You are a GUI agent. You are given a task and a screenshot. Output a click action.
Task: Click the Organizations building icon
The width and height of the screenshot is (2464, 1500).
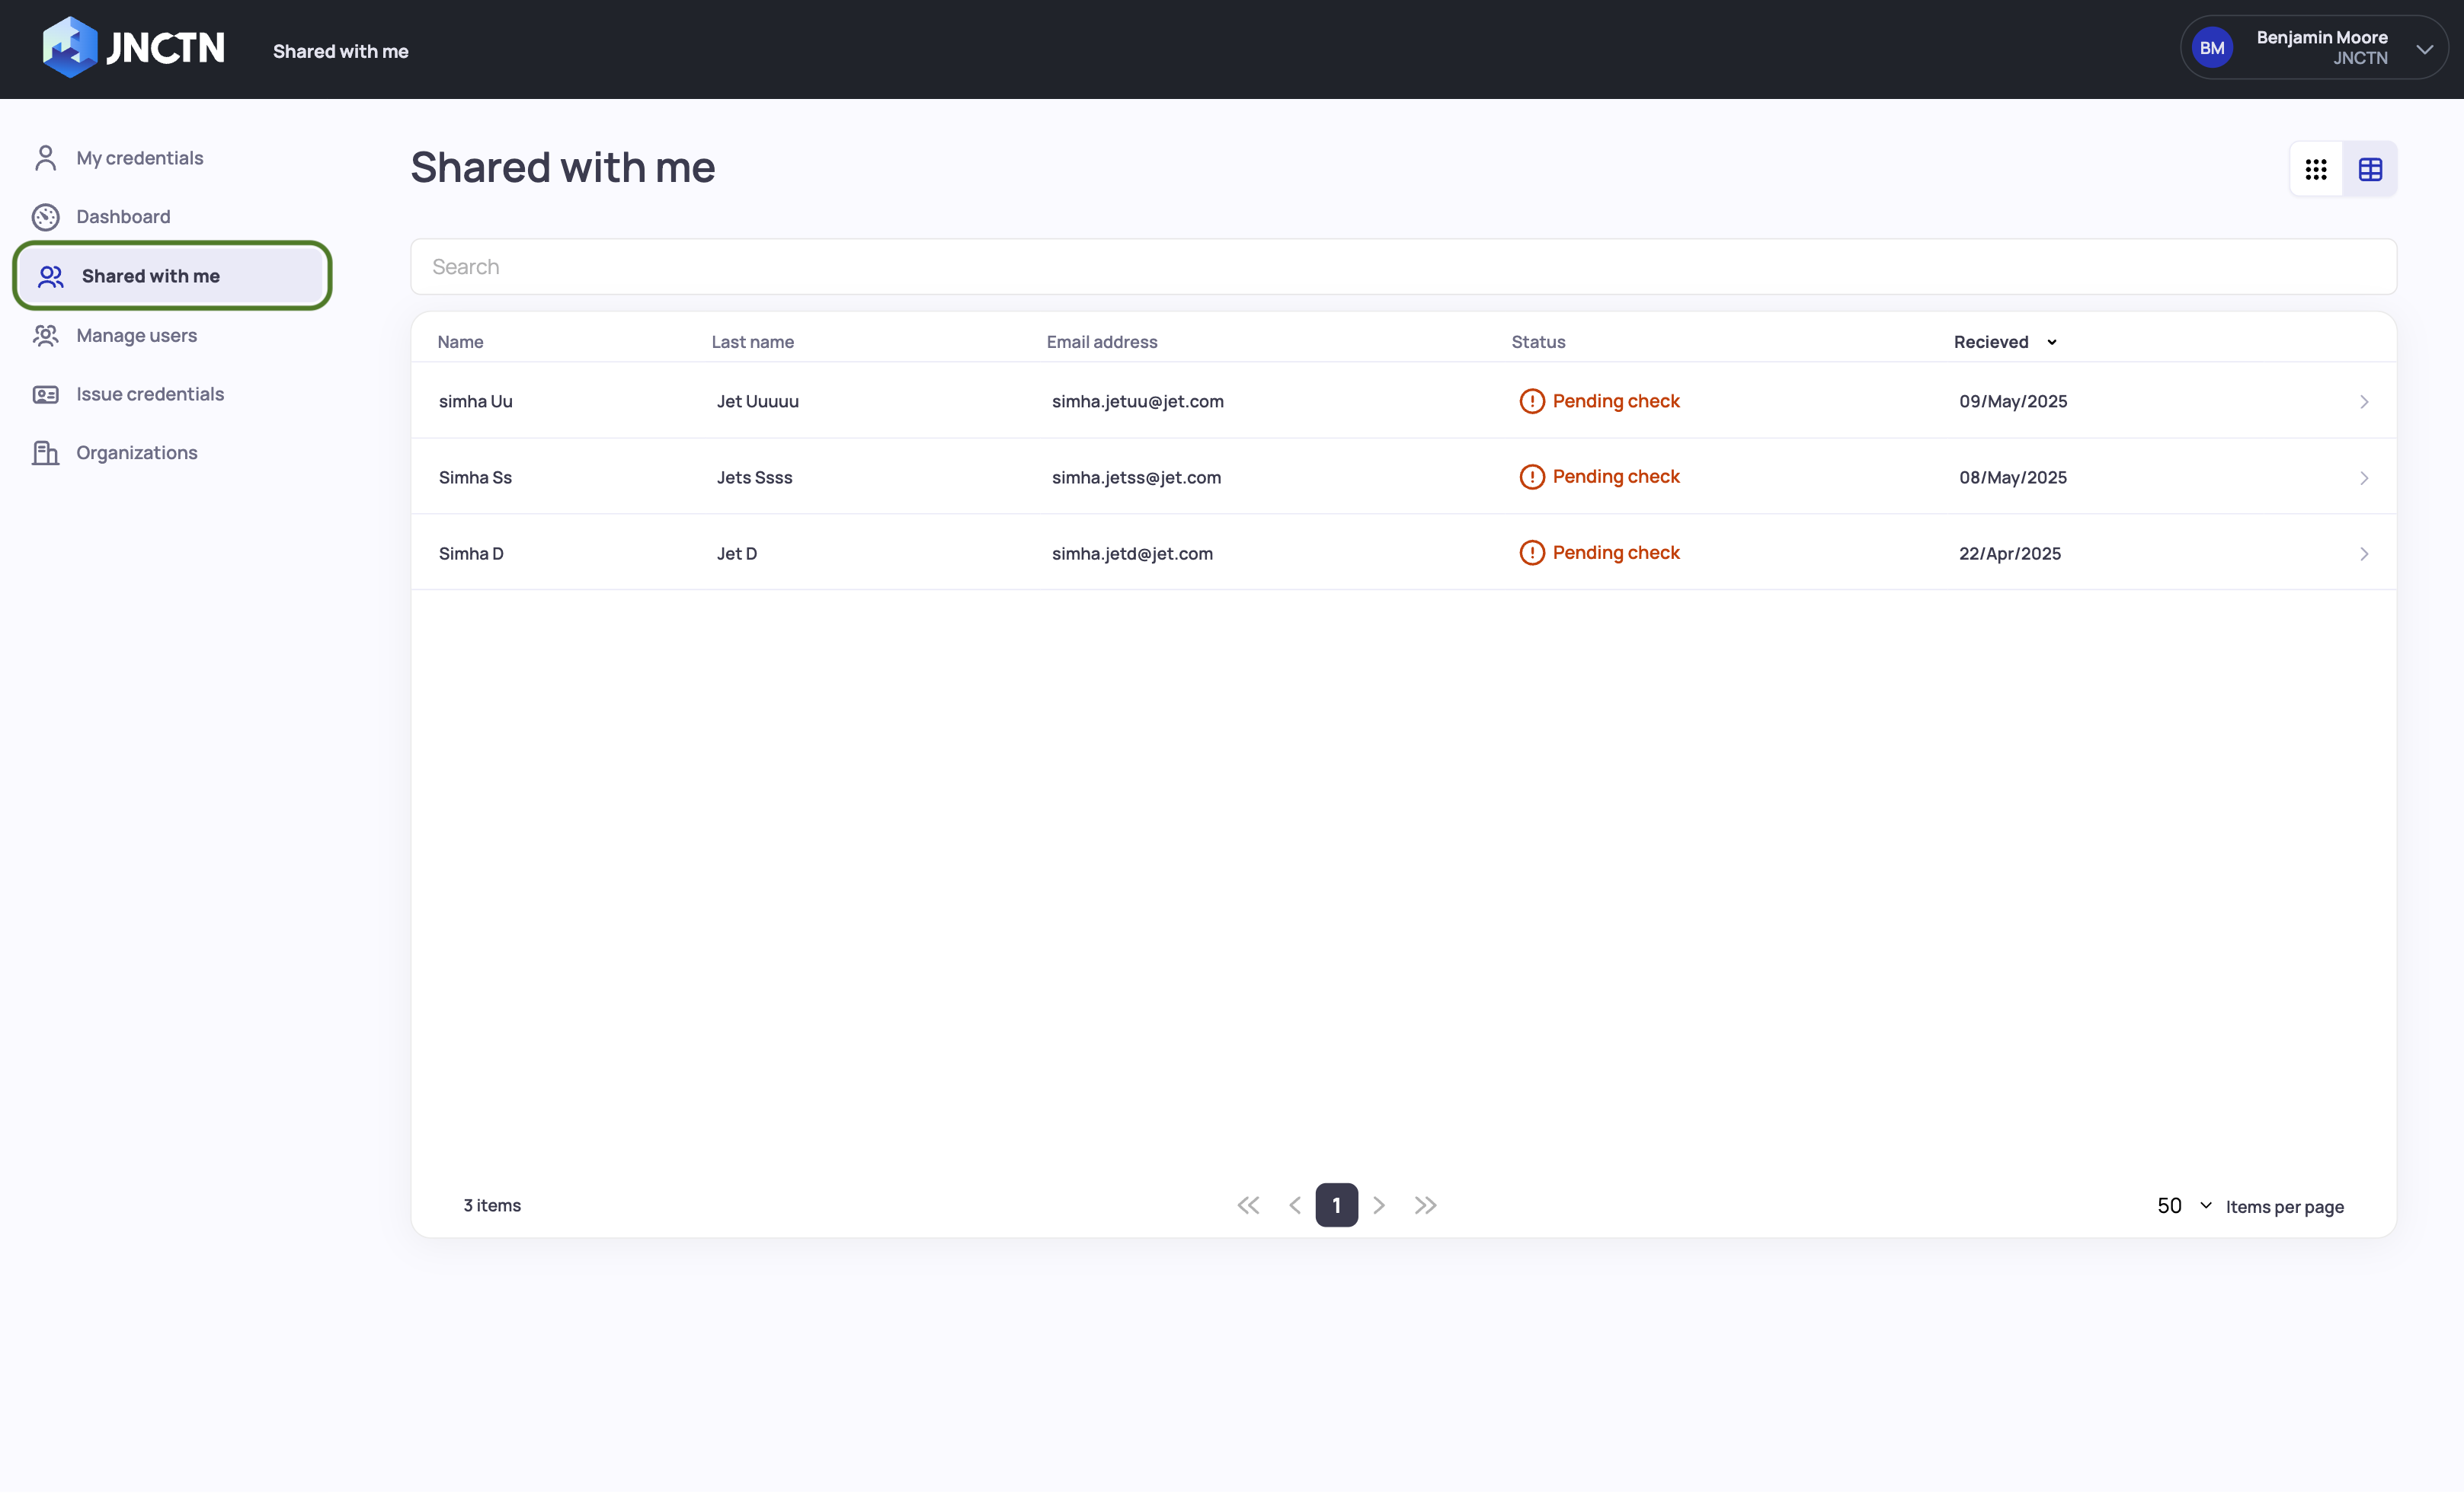45,453
